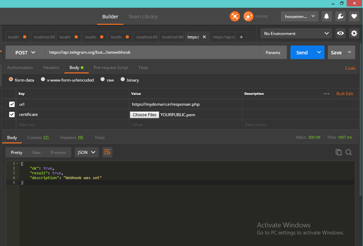The image size is (363, 246).
Task: Click the 200 OK status text
Action: 314,137
